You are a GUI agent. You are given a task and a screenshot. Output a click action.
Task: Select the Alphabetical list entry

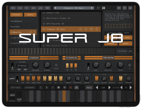(x=23, y=21)
